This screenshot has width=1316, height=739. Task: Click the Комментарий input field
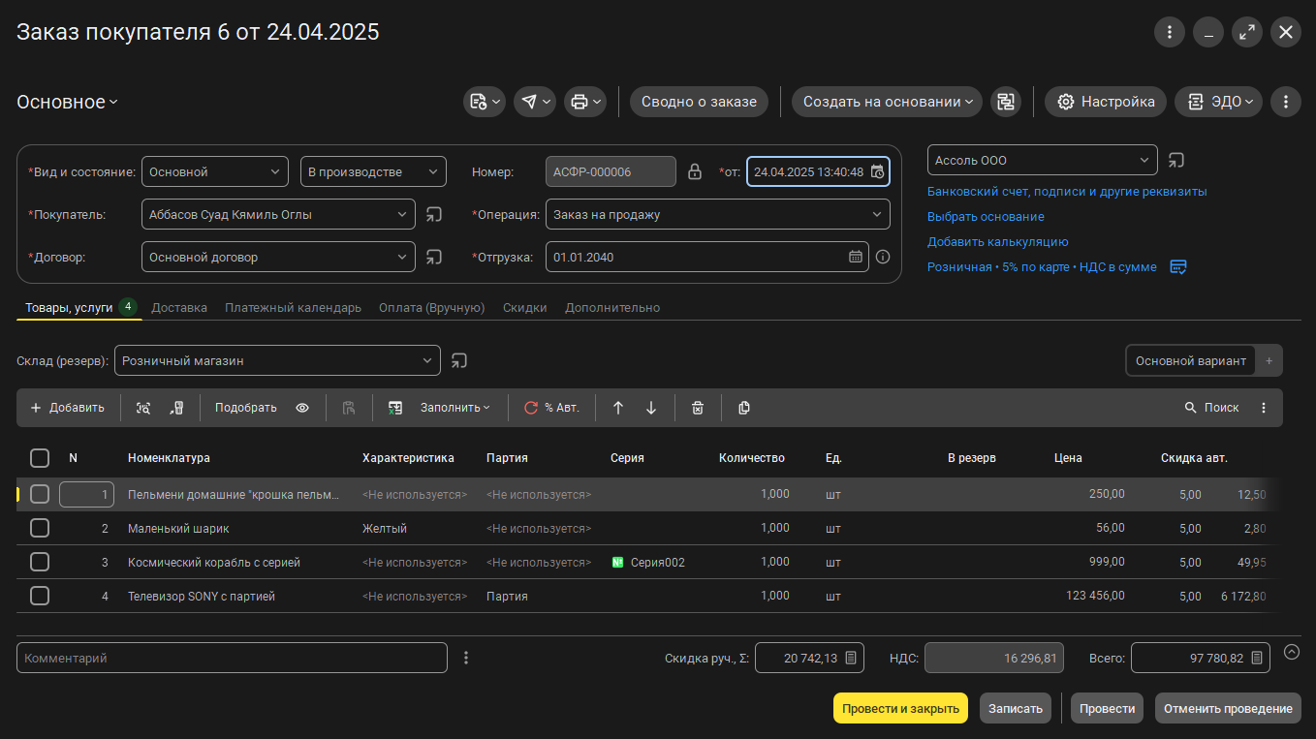point(232,658)
